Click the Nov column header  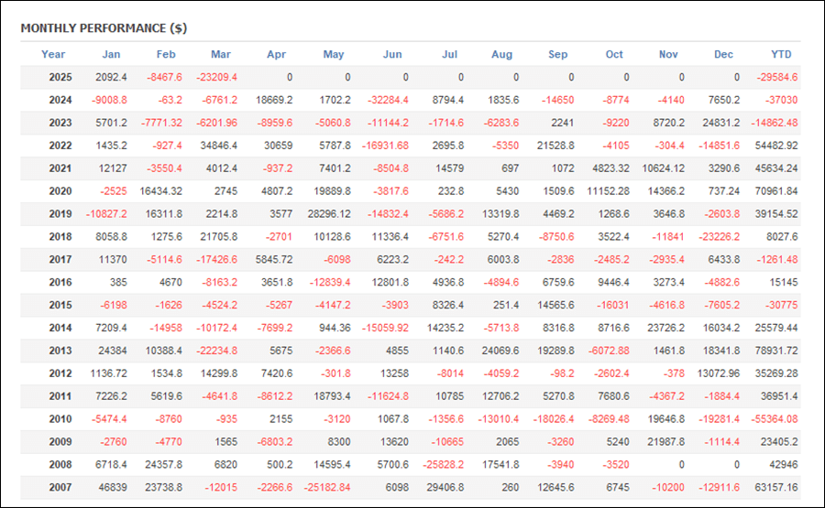click(668, 54)
